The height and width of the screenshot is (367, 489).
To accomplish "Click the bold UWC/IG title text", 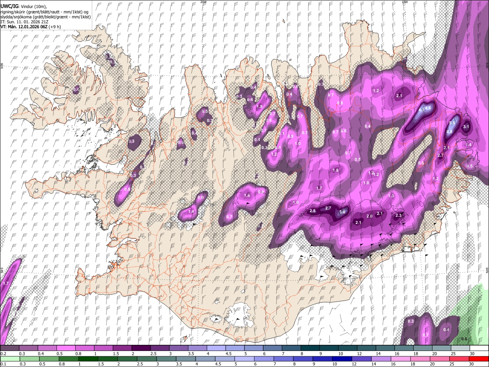I will click(x=9, y=6).
